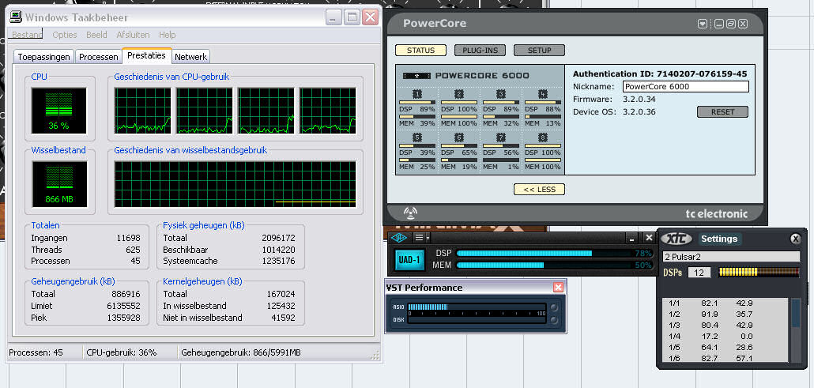Click the Nickname field PowerCore 6000
The image size is (814, 388).
(686, 87)
